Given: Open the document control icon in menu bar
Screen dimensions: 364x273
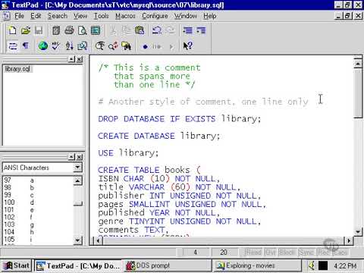Looking at the screenshot, I should click(6, 16).
